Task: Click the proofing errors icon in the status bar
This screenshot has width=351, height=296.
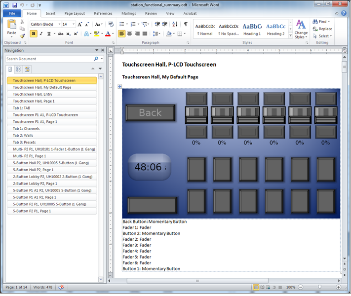Action: 61,287
